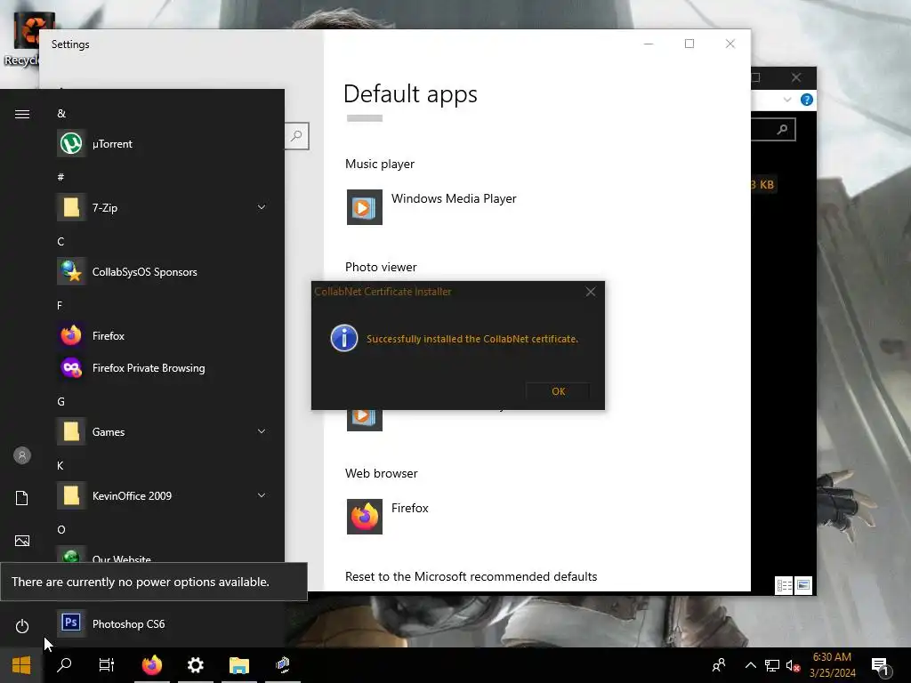The image size is (911, 683).
Task: Expand the Games folder
Action: (262, 431)
